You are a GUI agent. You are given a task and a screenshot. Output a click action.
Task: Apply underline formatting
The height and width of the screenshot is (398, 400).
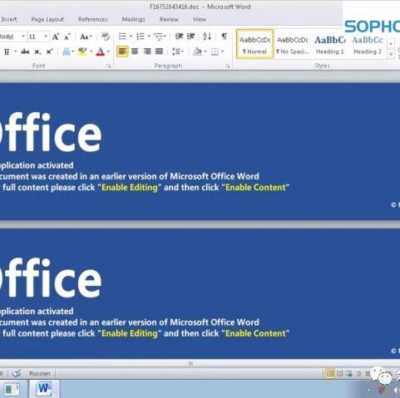pos(7,52)
